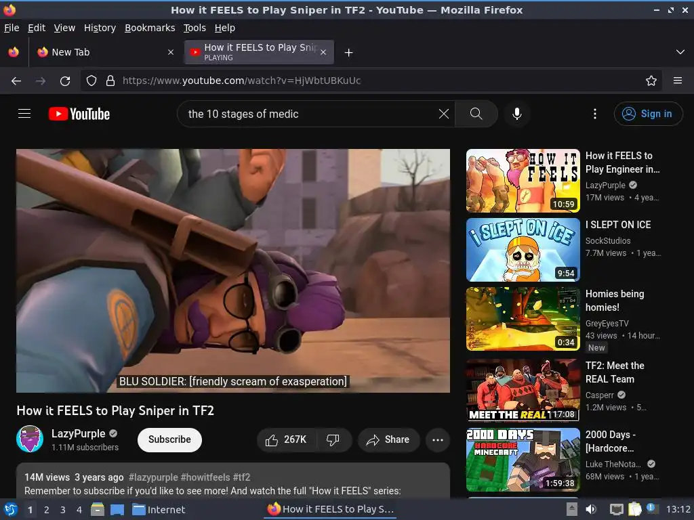Image resolution: width=694 pixels, height=520 pixels.
Task: Open I SLEPT ON ICE thumbnail
Action: (523, 250)
